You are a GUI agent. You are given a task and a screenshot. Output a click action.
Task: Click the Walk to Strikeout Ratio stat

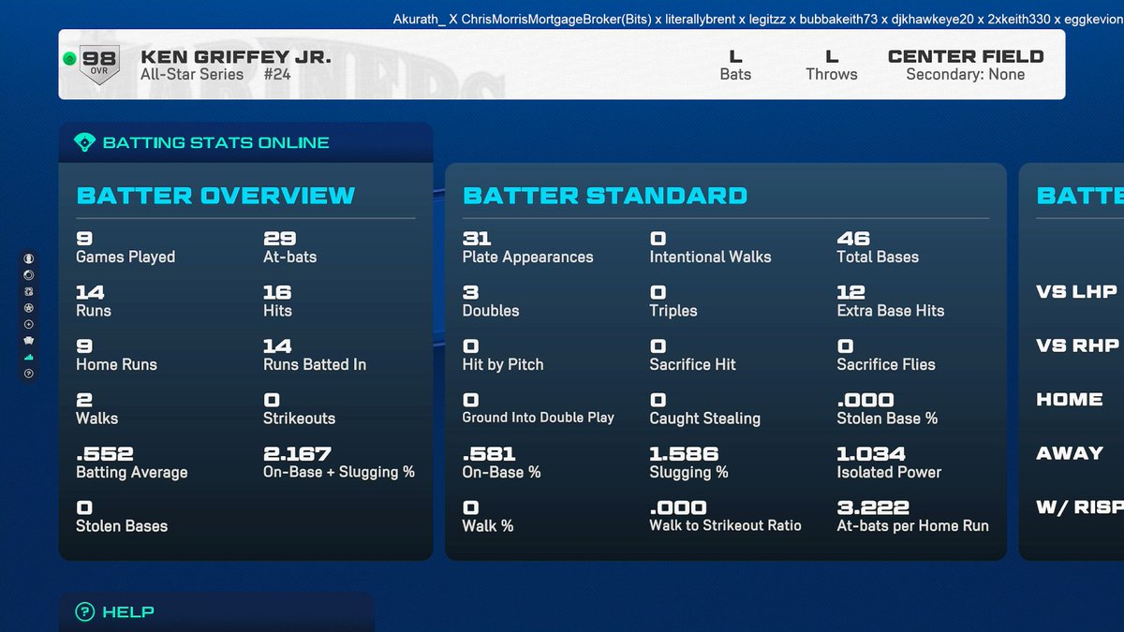click(x=726, y=517)
